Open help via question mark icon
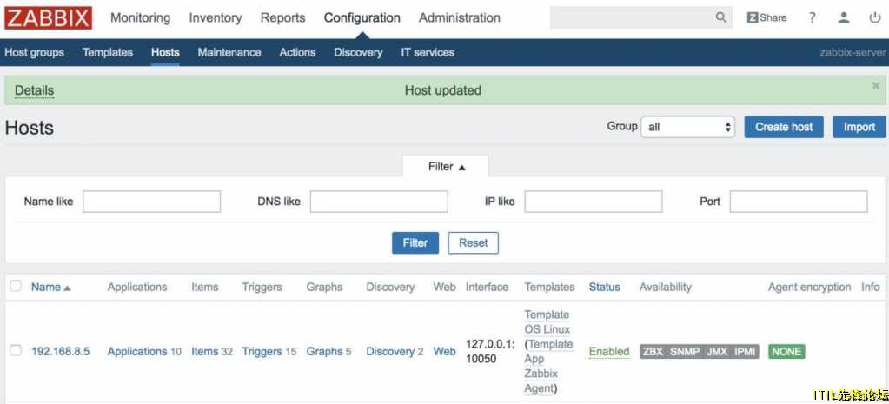Viewport: 889px width, 404px height. [x=812, y=17]
